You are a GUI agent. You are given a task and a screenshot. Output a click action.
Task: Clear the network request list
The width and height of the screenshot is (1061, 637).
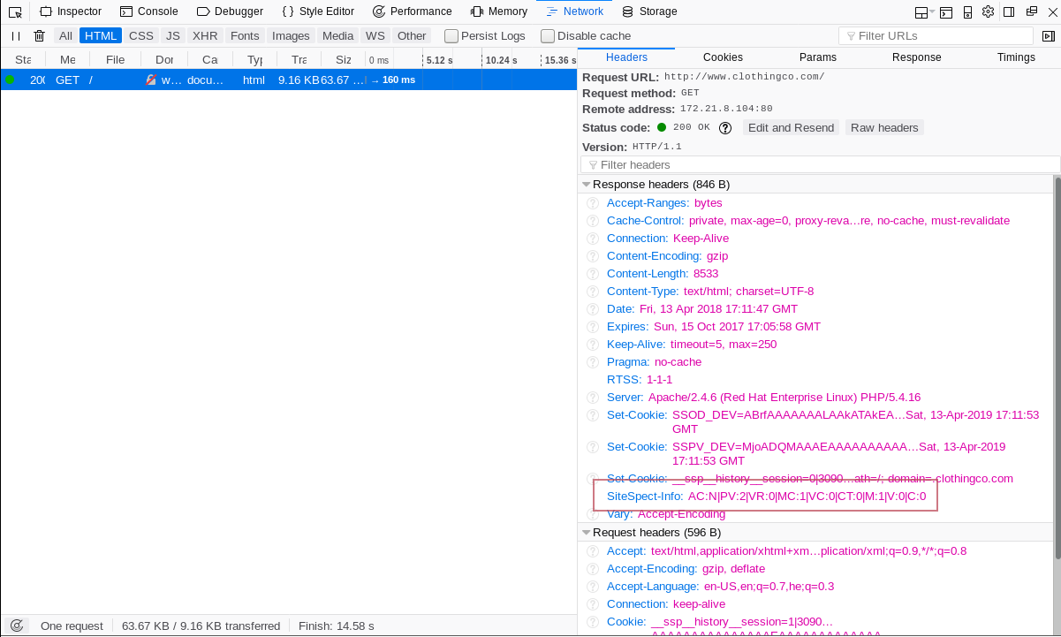point(38,36)
